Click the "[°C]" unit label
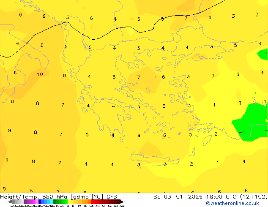Viewport: 268px width, 207px height. pyautogui.click(x=98, y=197)
